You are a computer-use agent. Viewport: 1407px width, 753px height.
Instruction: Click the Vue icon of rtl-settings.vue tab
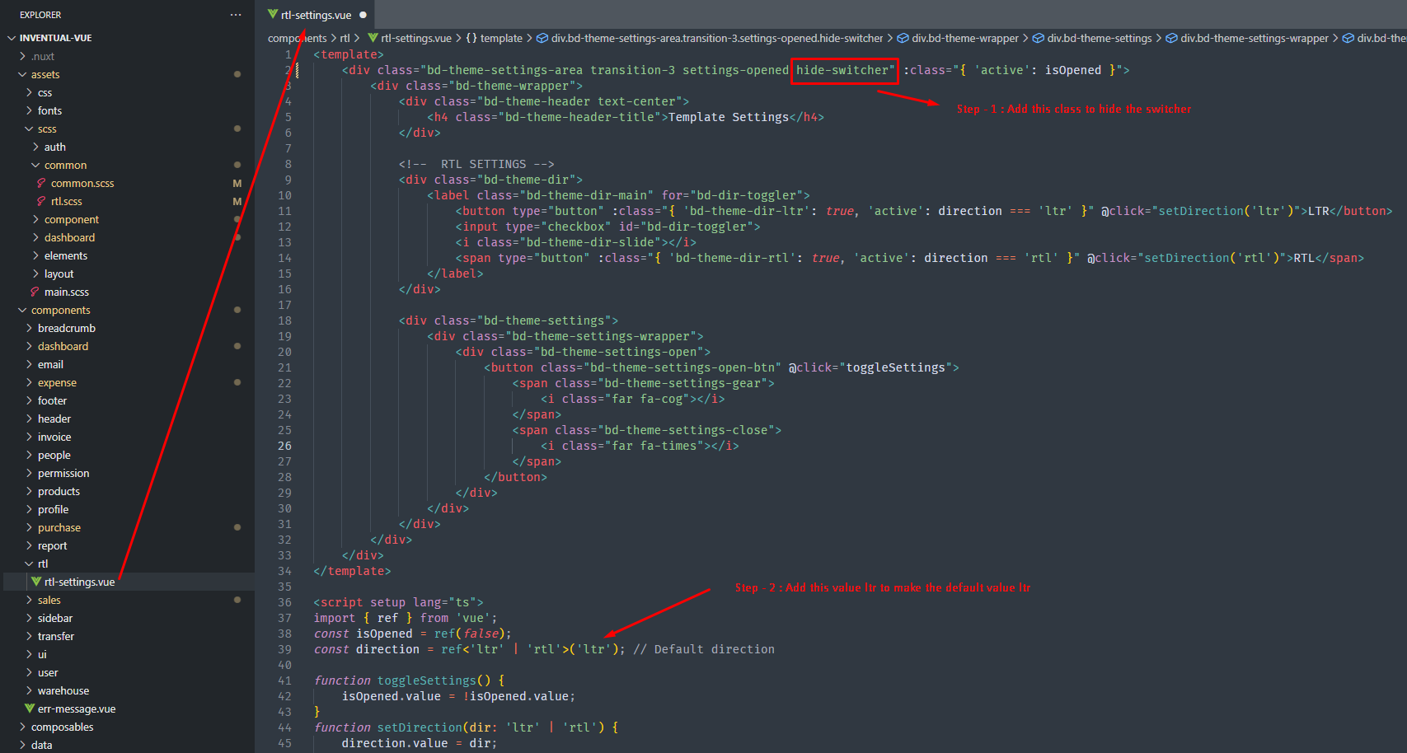click(273, 14)
